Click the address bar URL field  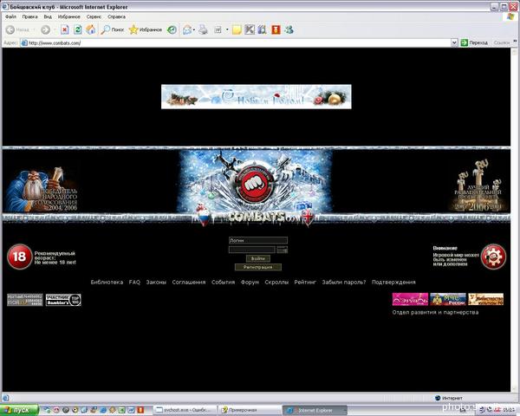(236, 42)
